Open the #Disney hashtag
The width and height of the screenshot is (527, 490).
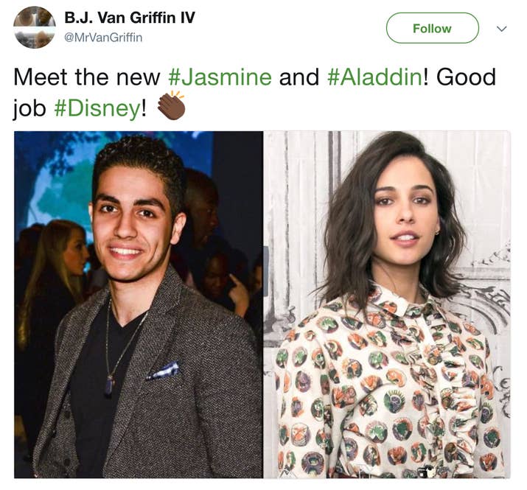(x=97, y=108)
